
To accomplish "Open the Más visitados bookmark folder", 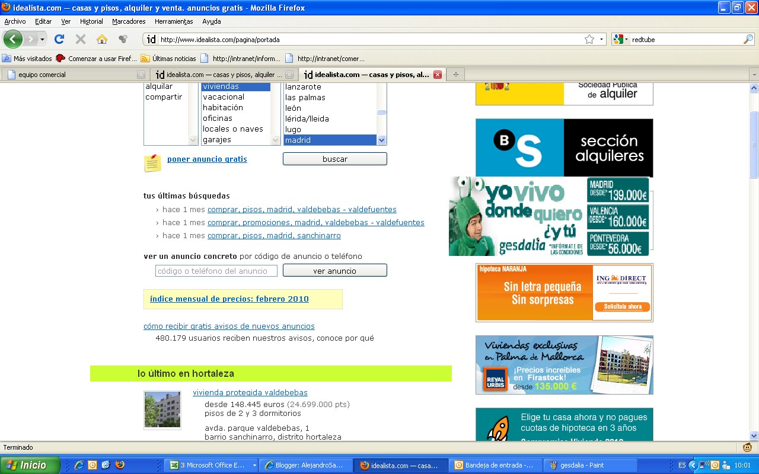I will pyautogui.click(x=27, y=59).
